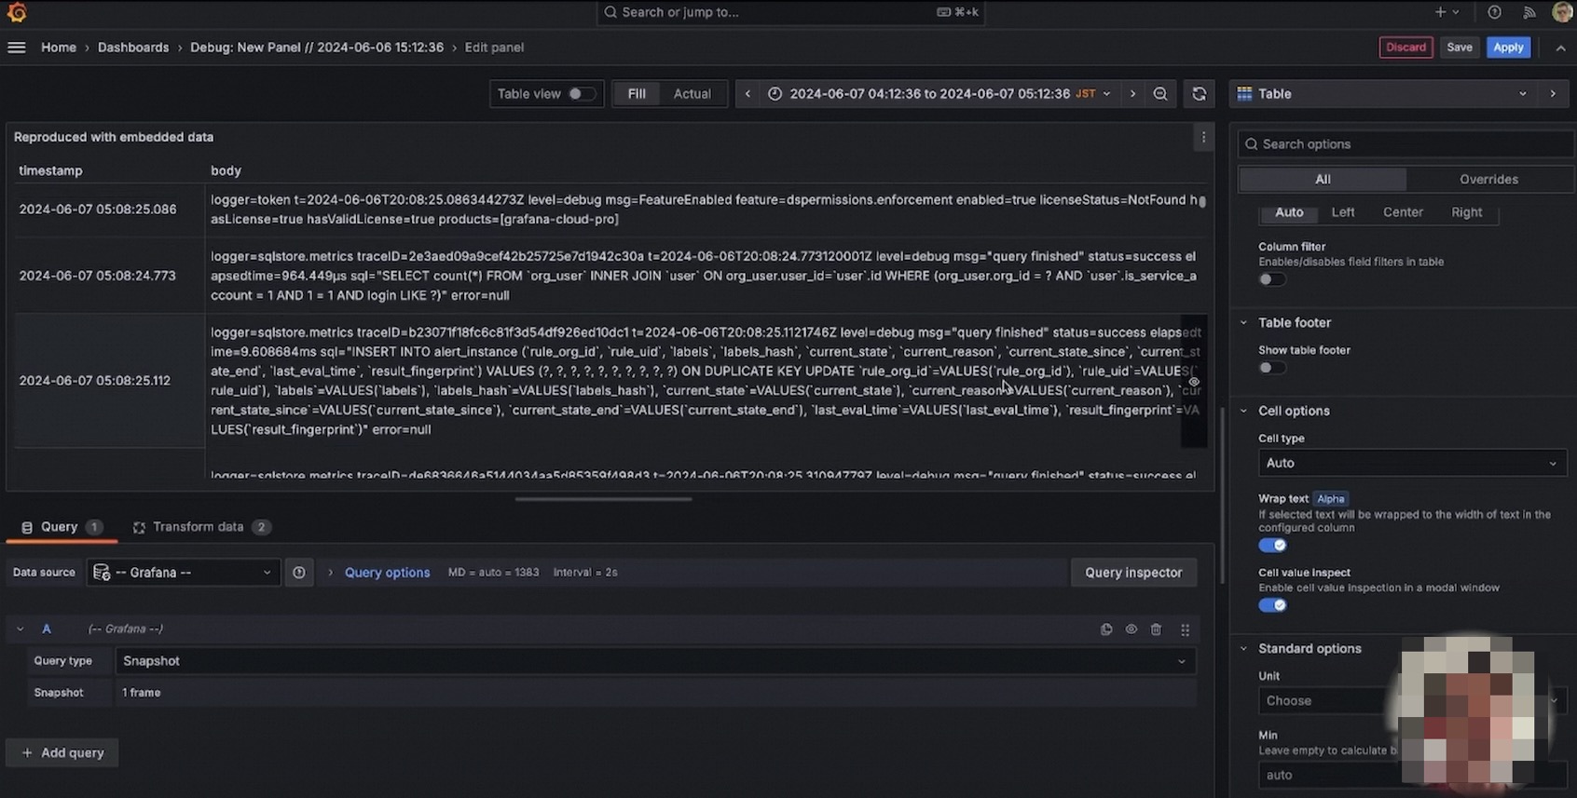Open Unit Choose dropdown
The image size is (1577, 798).
click(1412, 701)
